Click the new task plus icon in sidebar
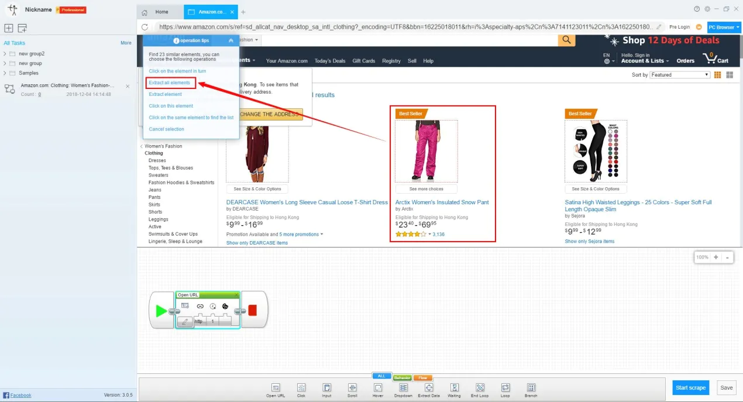This screenshot has width=743, height=402. (x=8, y=28)
